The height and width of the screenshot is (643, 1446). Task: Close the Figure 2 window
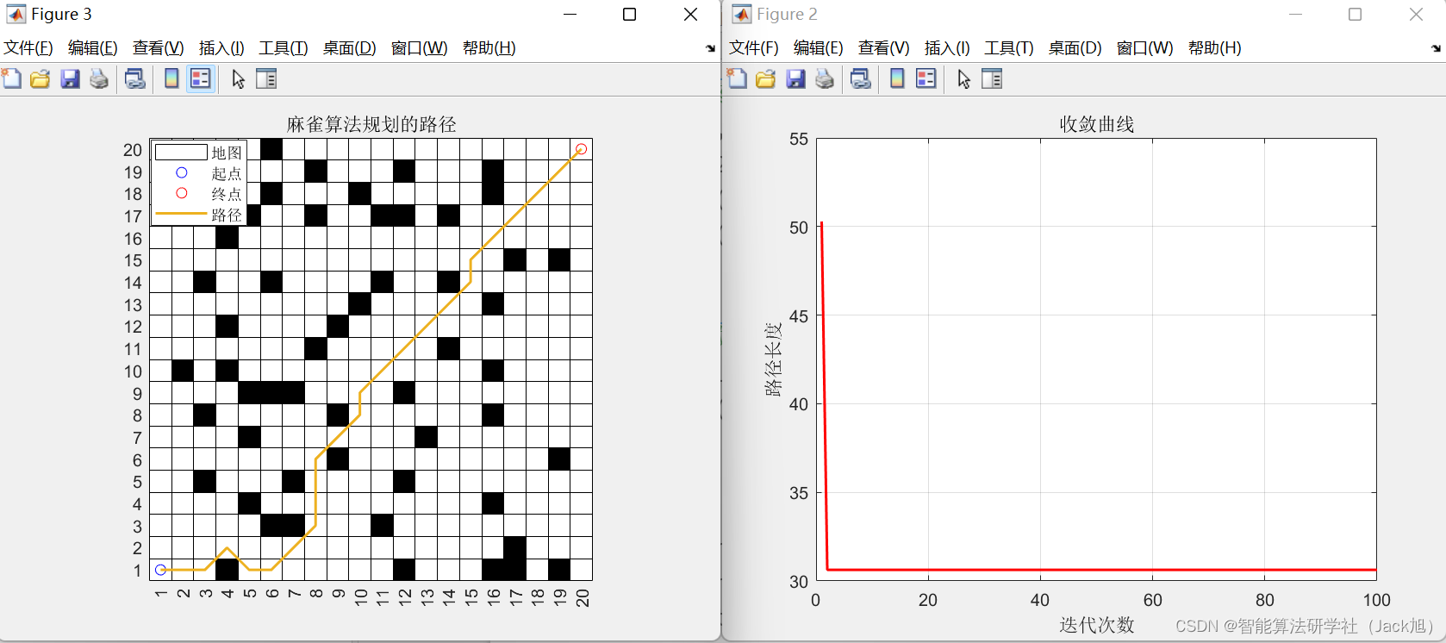click(1416, 15)
